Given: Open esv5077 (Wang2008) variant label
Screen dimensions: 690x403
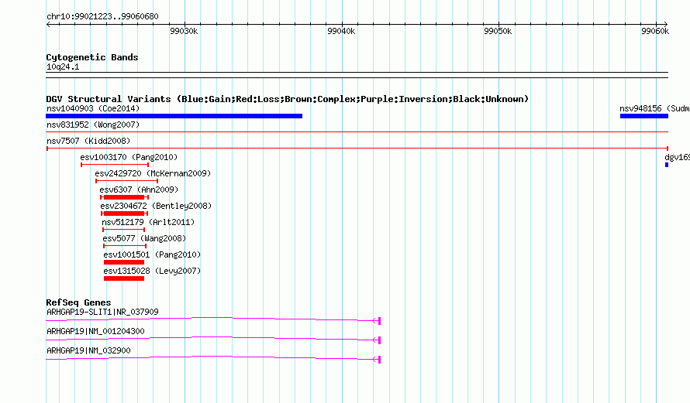Looking at the screenshot, I should tap(144, 238).
